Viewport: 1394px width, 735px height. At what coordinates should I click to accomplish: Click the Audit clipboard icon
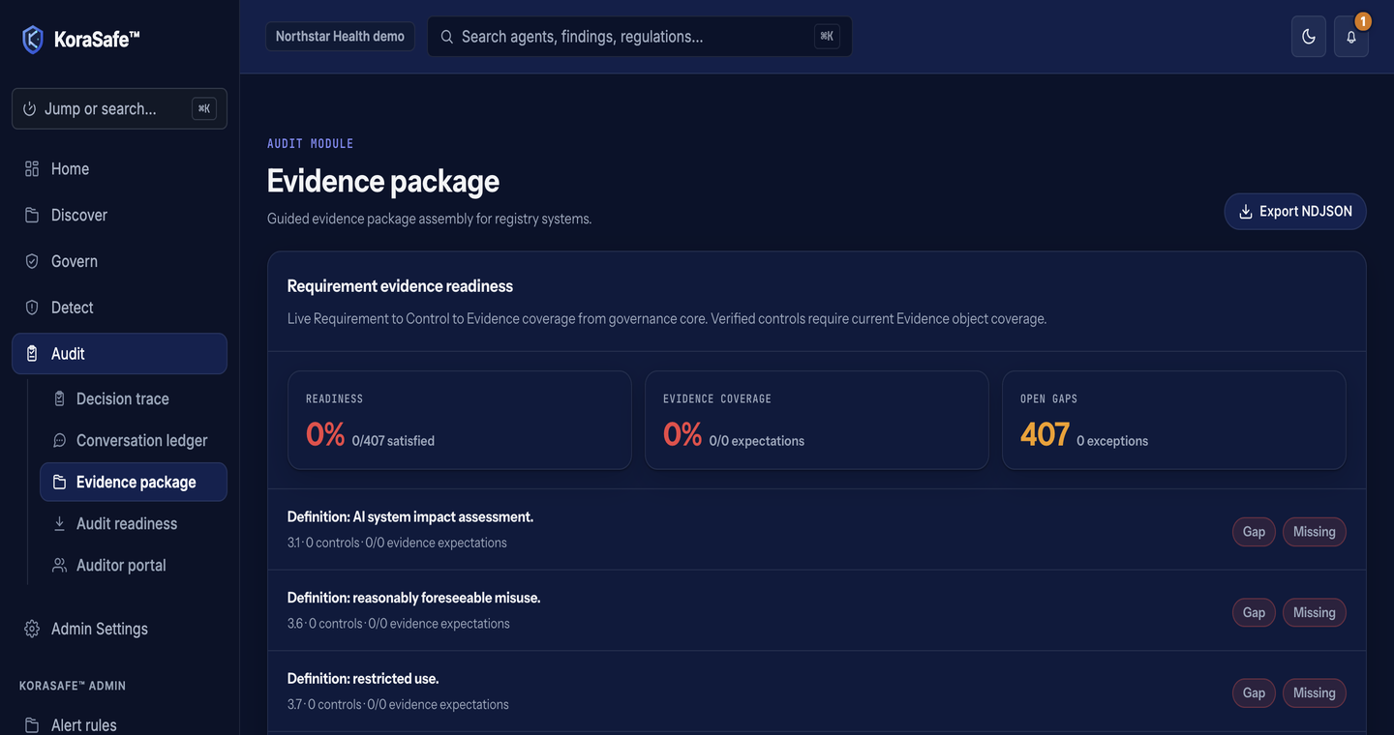click(x=32, y=354)
